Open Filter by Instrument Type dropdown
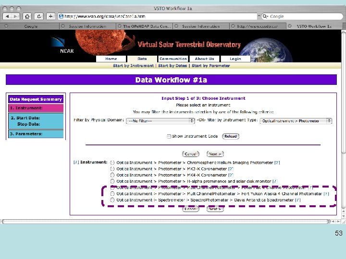Image resolution: width=346 pixels, height=259 pixels. [296, 121]
